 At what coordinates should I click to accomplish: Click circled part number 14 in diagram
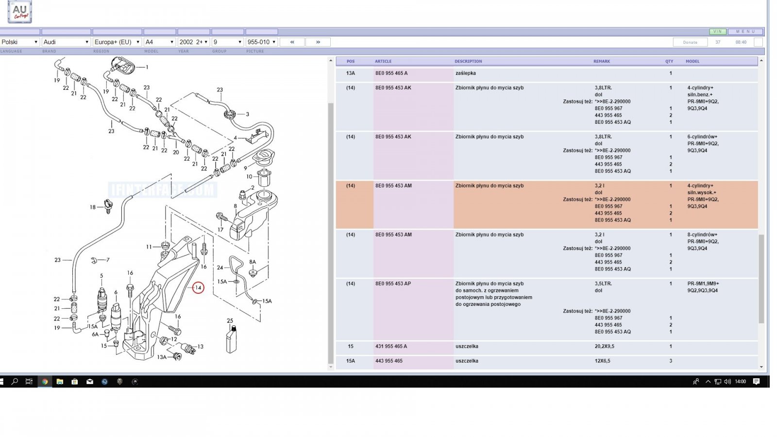coord(198,288)
